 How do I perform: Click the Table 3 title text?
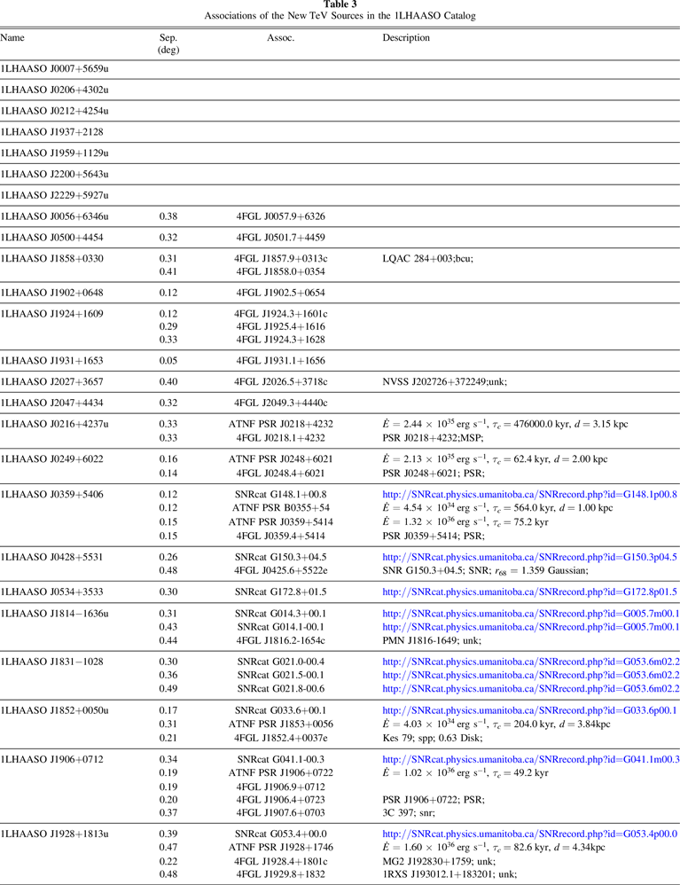click(340, 5)
